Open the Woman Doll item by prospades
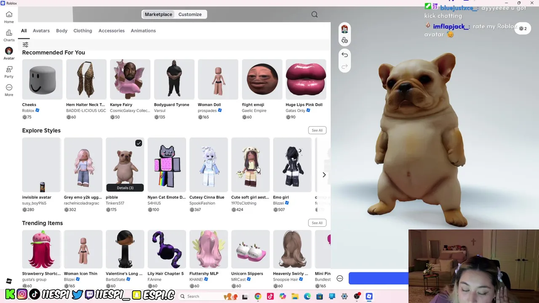 tap(218, 80)
